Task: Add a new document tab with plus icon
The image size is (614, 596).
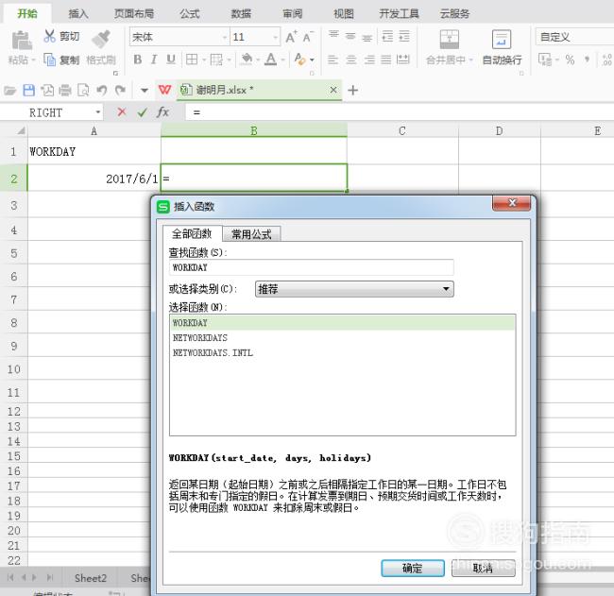Action: tap(353, 91)
